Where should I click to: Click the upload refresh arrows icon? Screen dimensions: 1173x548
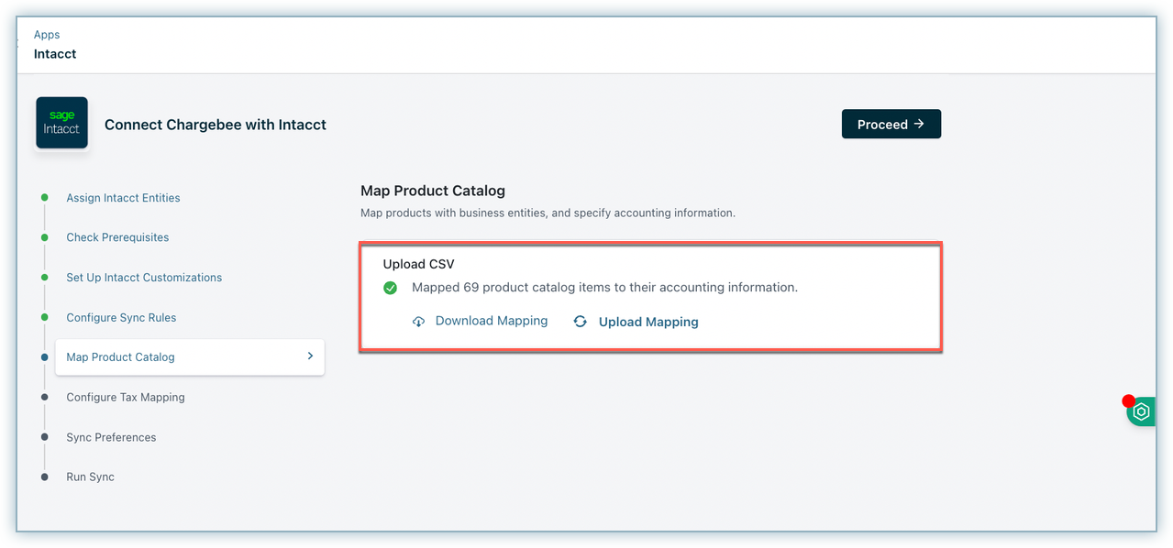point(580,322)
